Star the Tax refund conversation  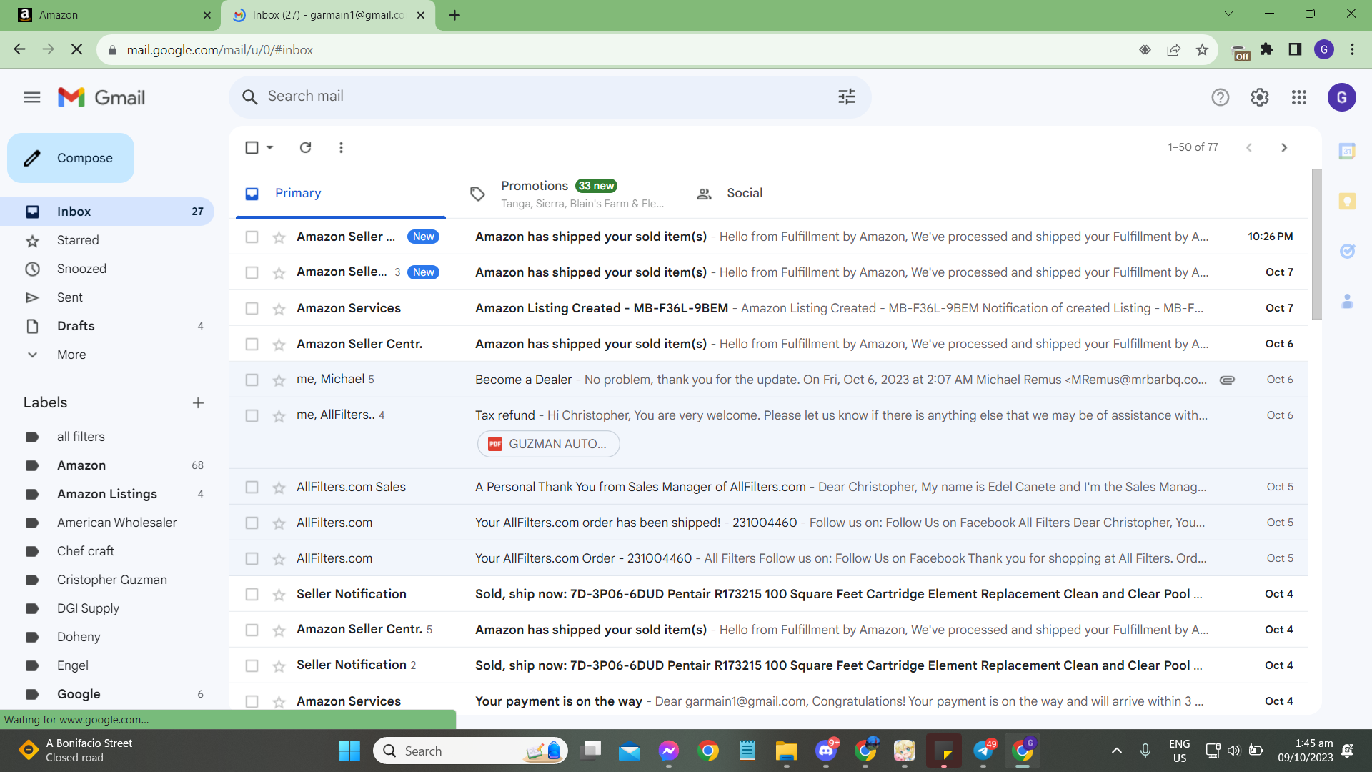click(x=279, y=416)
